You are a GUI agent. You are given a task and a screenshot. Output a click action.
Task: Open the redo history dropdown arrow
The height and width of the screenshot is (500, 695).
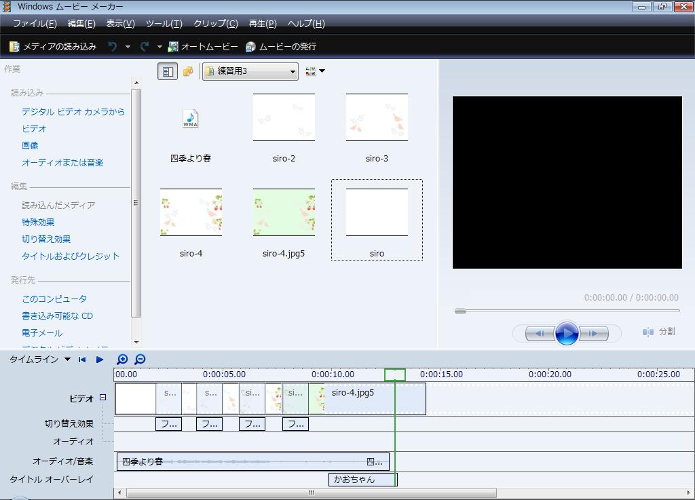pyautogui.click(x=159, y=47)
